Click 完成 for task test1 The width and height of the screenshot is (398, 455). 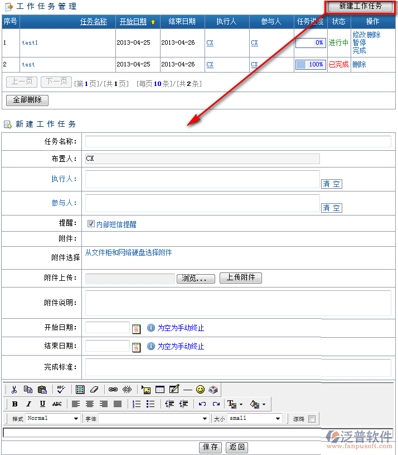[359, 50]
